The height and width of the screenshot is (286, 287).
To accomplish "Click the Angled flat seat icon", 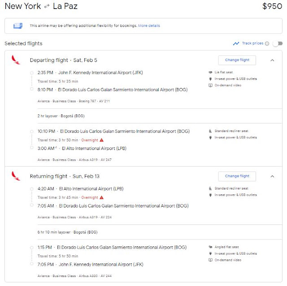I will 210,247.
